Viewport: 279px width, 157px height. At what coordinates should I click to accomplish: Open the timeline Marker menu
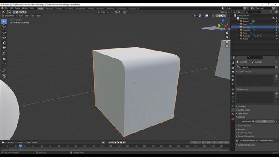tap(35, 143)
